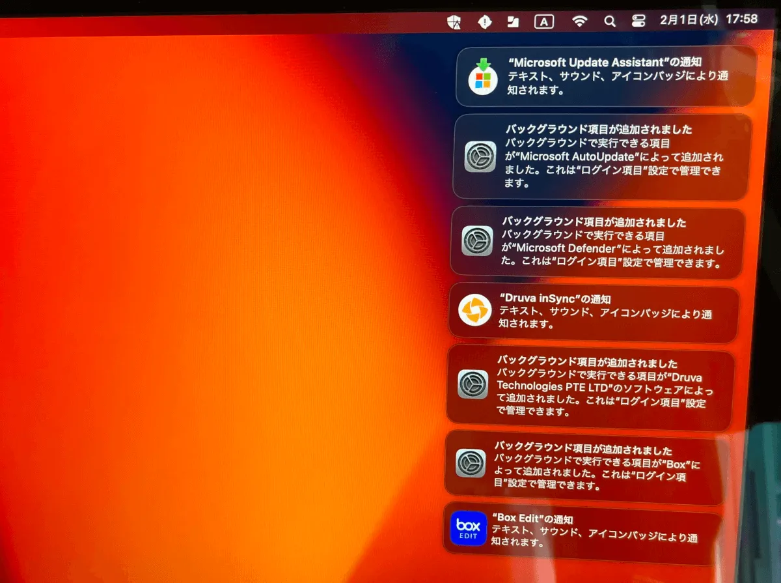The height and width of the screenshot is (583, 781).
Task: Open the "Box Edit"の通知 notification
Action: [583, 533]
